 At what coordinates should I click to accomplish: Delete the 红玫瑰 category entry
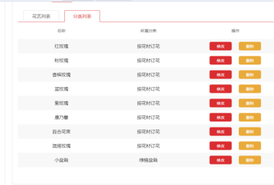click(x=250, y=46)
